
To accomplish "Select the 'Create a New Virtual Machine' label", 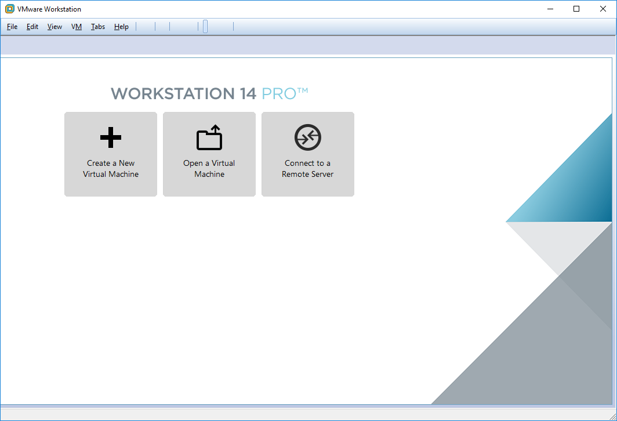I will [x=111, y=169].
